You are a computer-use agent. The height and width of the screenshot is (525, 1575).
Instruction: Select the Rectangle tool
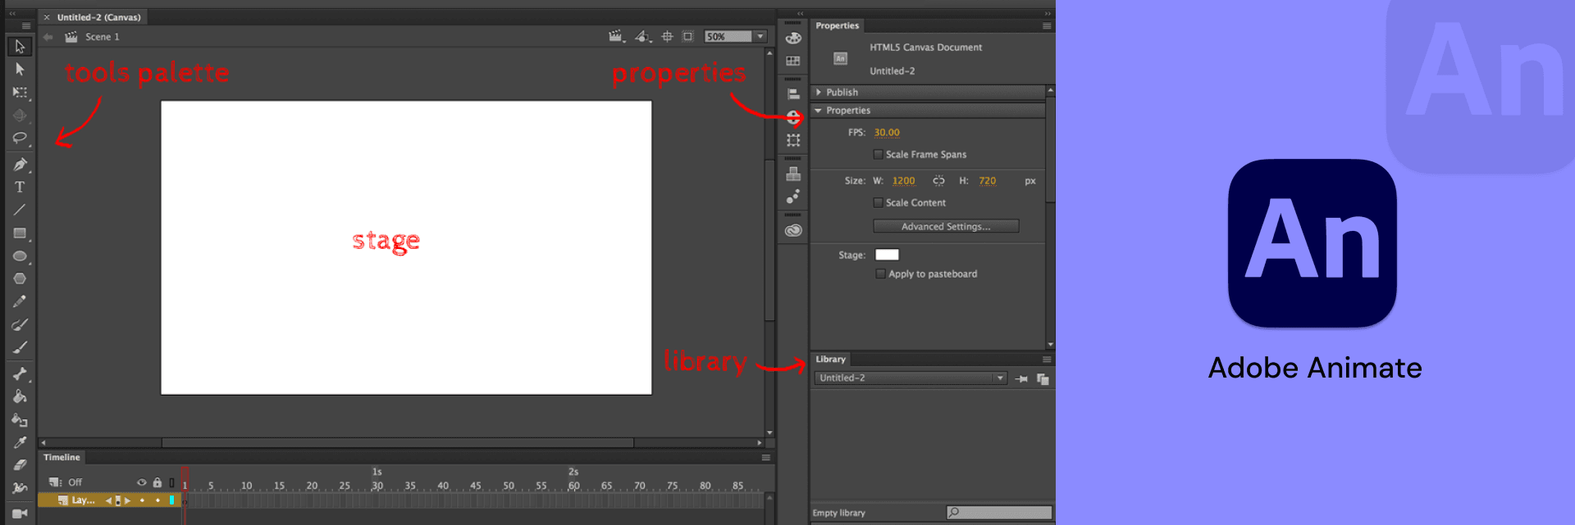(20, 233)
